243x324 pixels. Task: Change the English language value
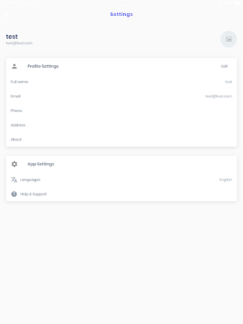click(x=226, y=180)
